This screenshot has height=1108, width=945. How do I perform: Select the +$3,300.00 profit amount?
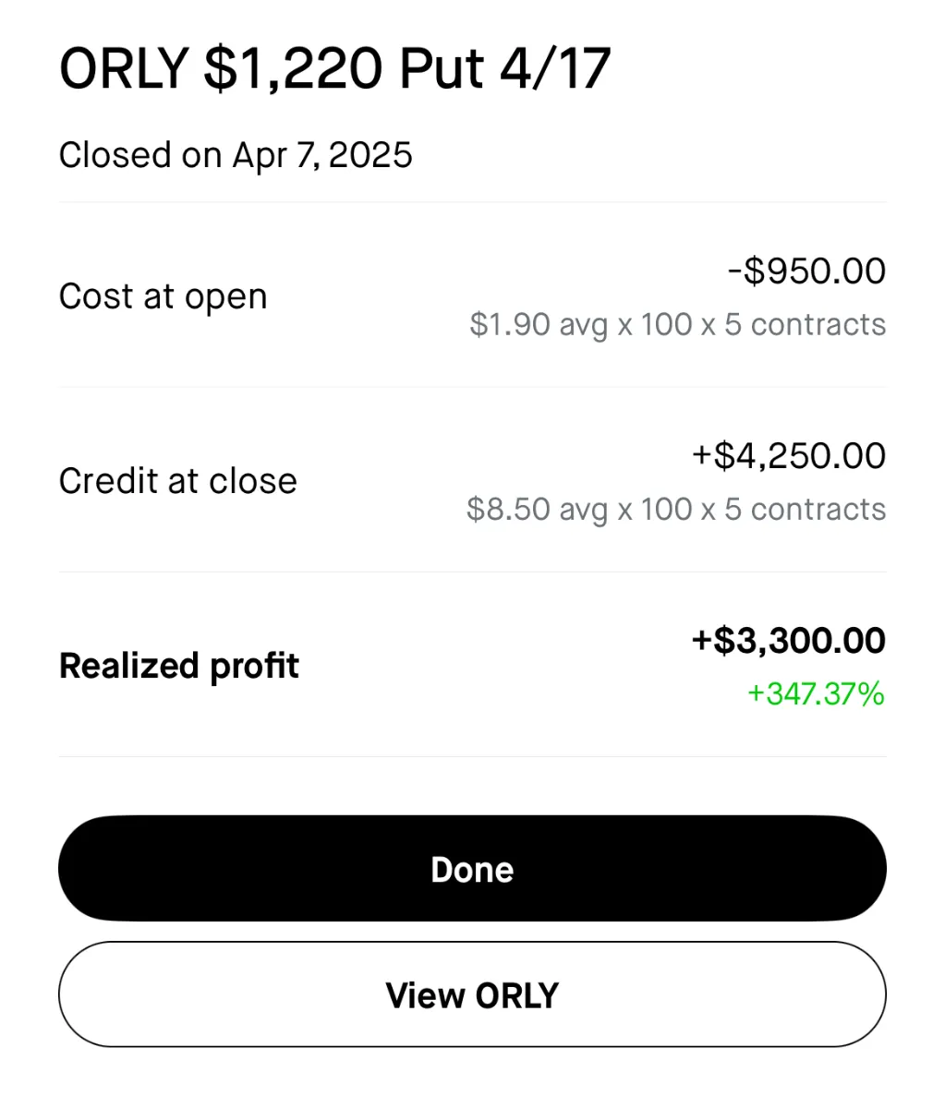point(789,640)
